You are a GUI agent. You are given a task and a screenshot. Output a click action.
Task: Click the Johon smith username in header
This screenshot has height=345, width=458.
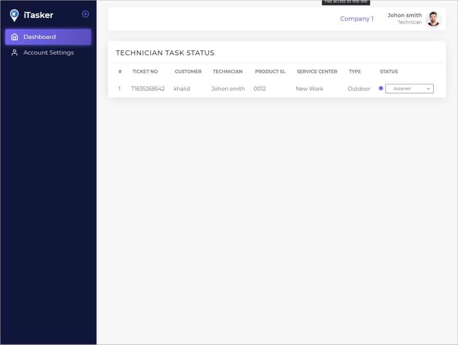[x=404, y=15]
